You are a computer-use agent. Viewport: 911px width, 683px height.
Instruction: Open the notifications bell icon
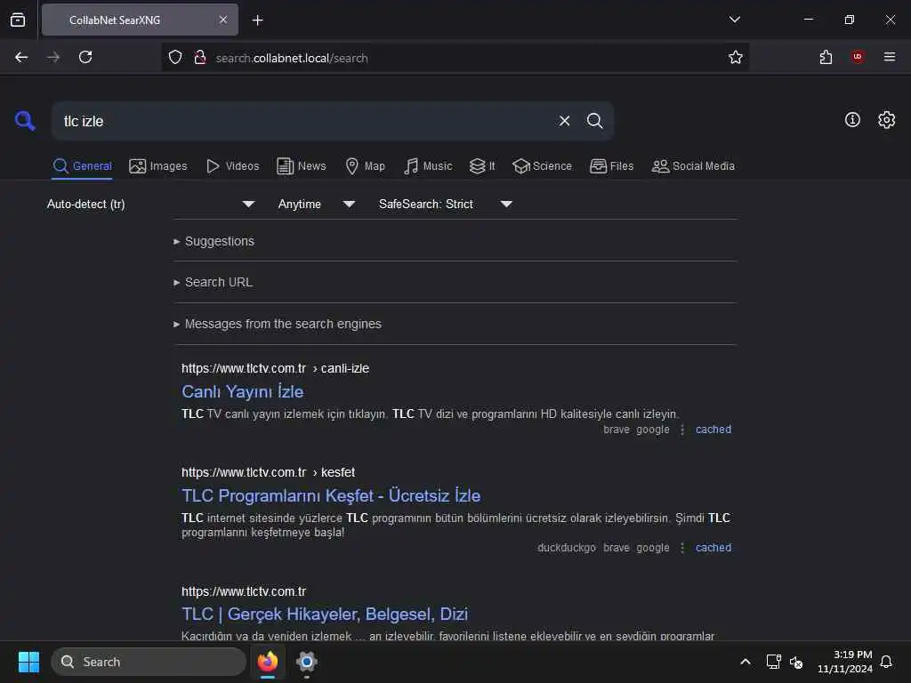886,662
